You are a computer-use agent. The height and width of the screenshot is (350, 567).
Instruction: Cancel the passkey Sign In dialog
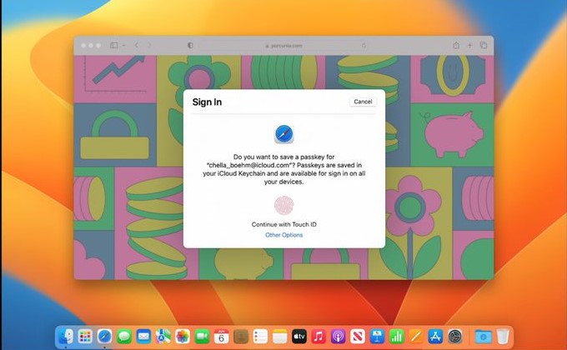pyautogui.click(x=363, y=102)
